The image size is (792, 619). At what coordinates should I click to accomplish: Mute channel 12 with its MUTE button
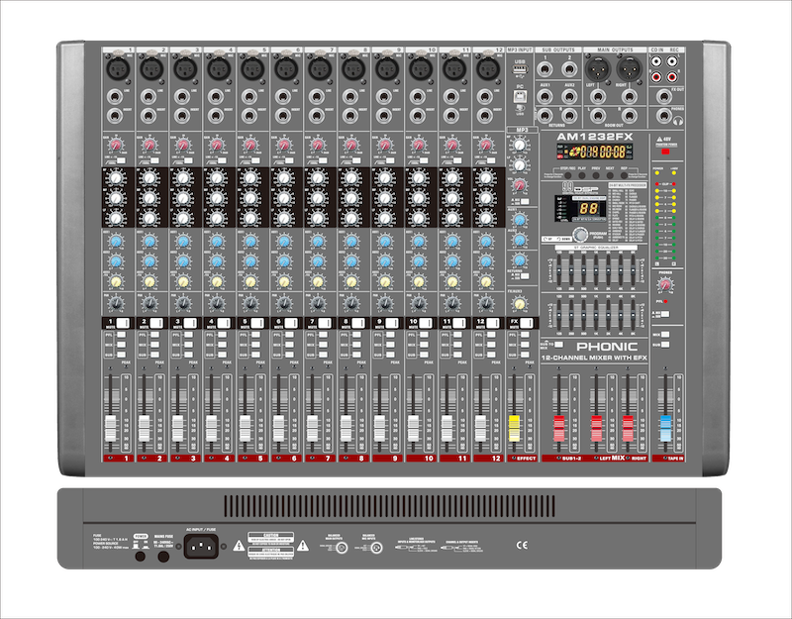coord(493,323)
